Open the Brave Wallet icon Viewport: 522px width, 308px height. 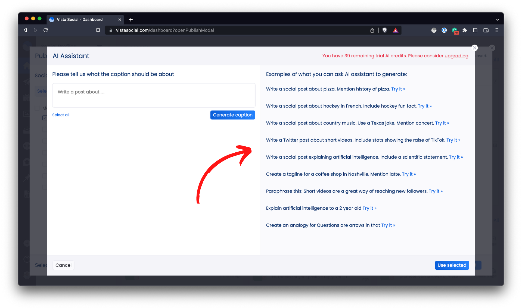coord(486,30)
